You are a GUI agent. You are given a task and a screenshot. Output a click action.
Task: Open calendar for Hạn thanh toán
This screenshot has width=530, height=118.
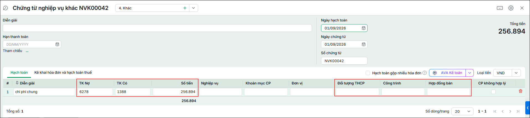click(57, 44)
